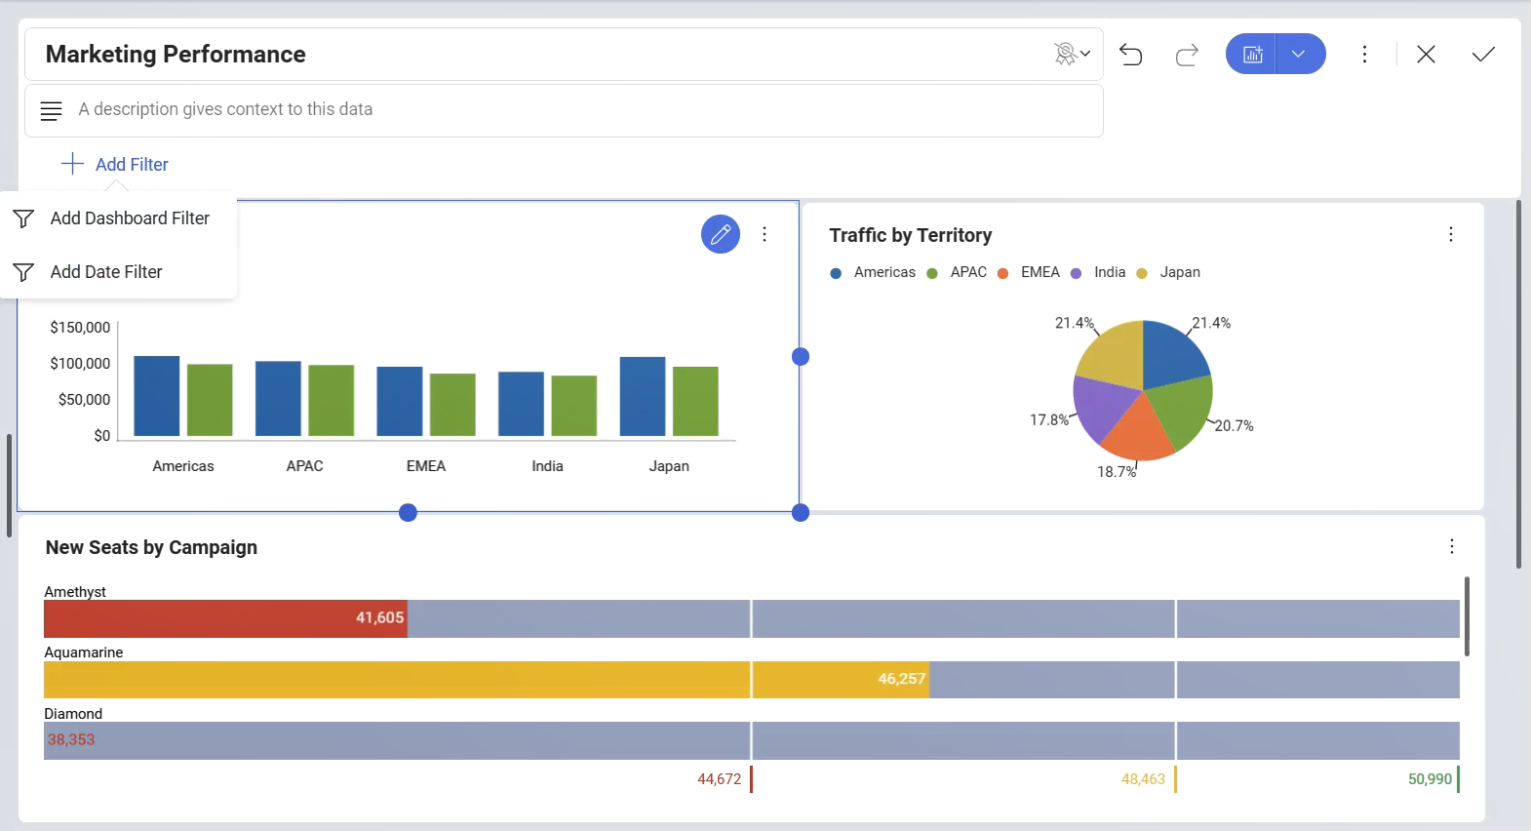Open the theme dropdown in title bar
Screen dimensions: 1531x831
tap(1072, 55)
